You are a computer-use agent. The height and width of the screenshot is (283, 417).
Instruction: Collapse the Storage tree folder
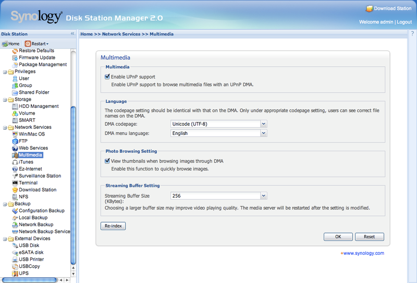5,100
